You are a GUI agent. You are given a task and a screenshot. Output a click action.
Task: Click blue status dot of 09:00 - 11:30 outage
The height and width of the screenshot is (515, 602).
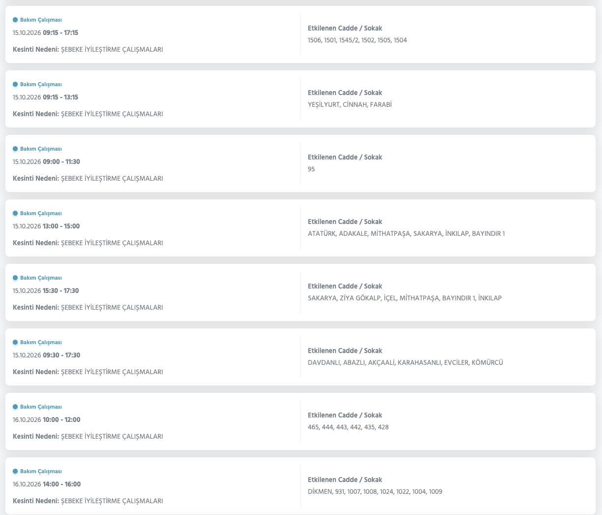[x=15, y=149]
